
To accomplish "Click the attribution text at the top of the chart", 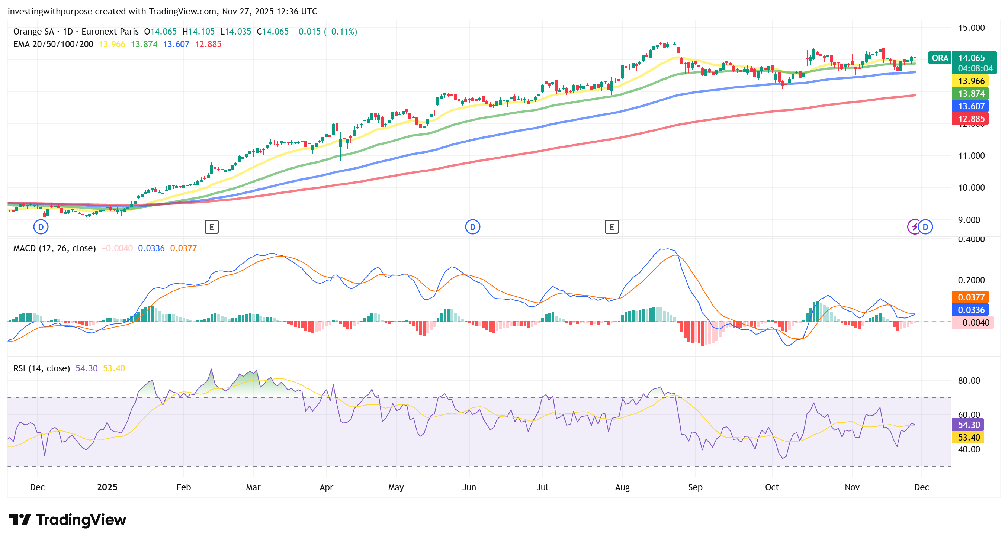I will pos(162,12).
